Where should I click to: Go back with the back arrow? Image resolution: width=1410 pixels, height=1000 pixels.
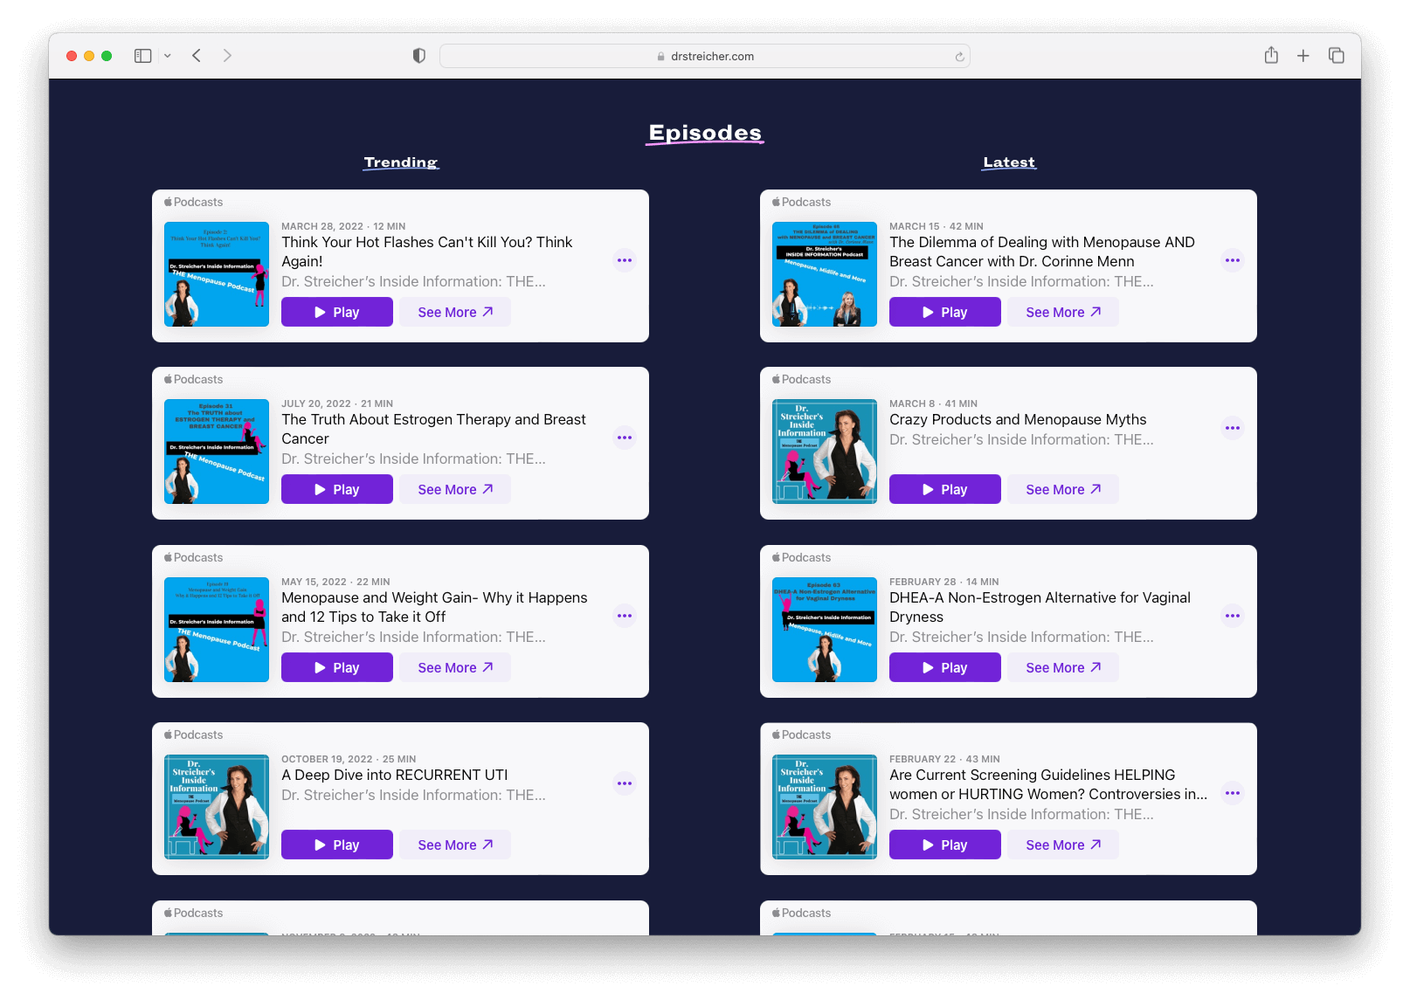(197, 56)
